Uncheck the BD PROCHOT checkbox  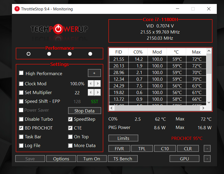[x=21, y=128]
